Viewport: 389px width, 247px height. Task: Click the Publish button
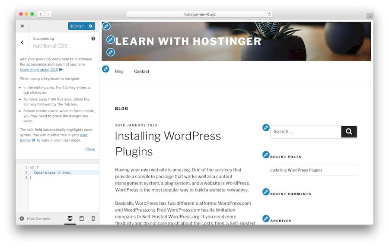(77, 26)
